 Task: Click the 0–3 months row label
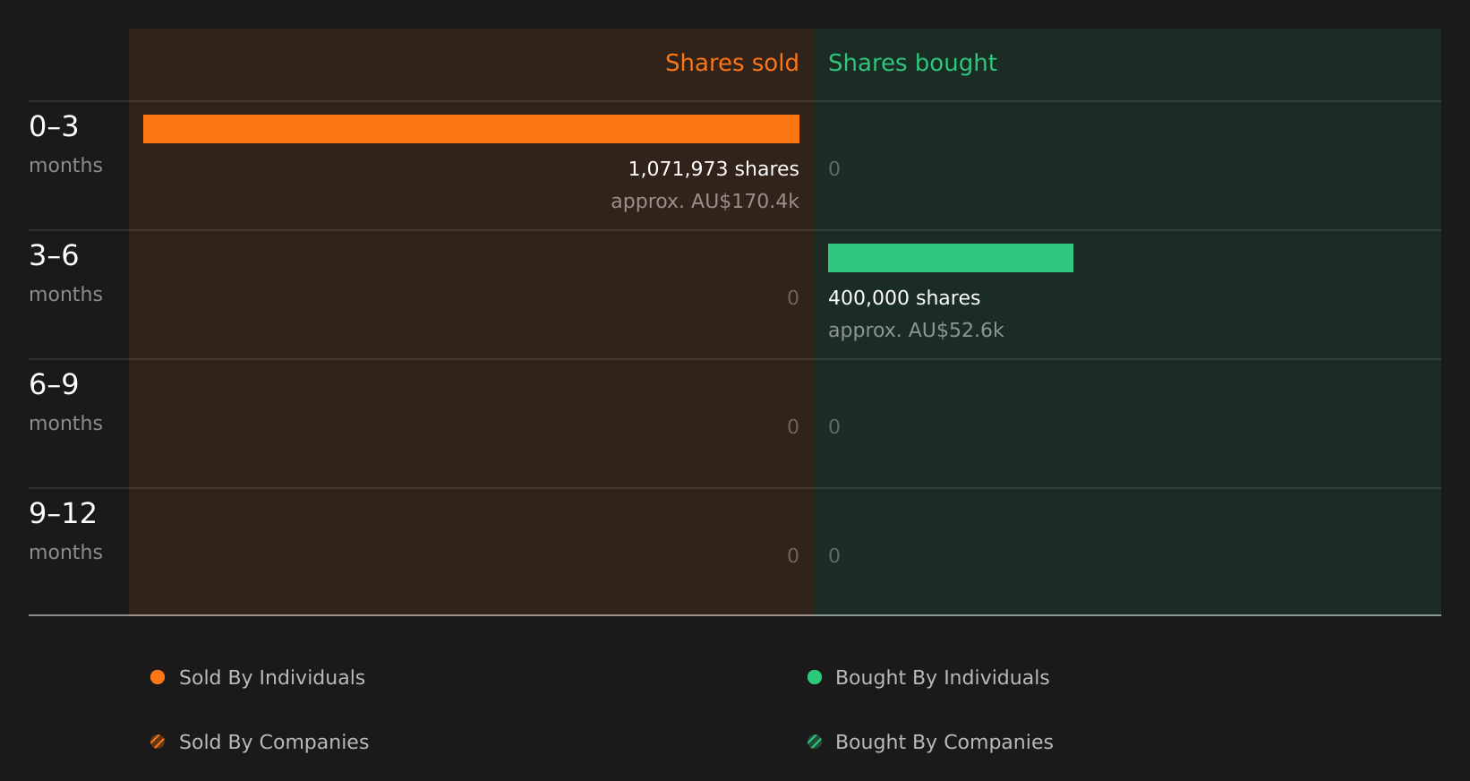(65, 144)
